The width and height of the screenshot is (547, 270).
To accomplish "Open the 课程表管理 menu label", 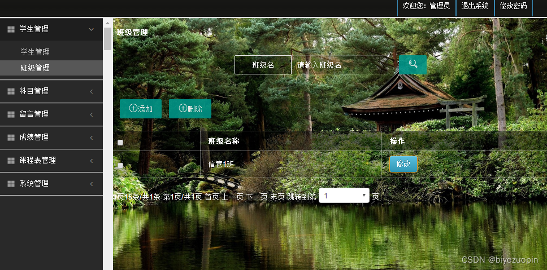I will pos(38,161).
